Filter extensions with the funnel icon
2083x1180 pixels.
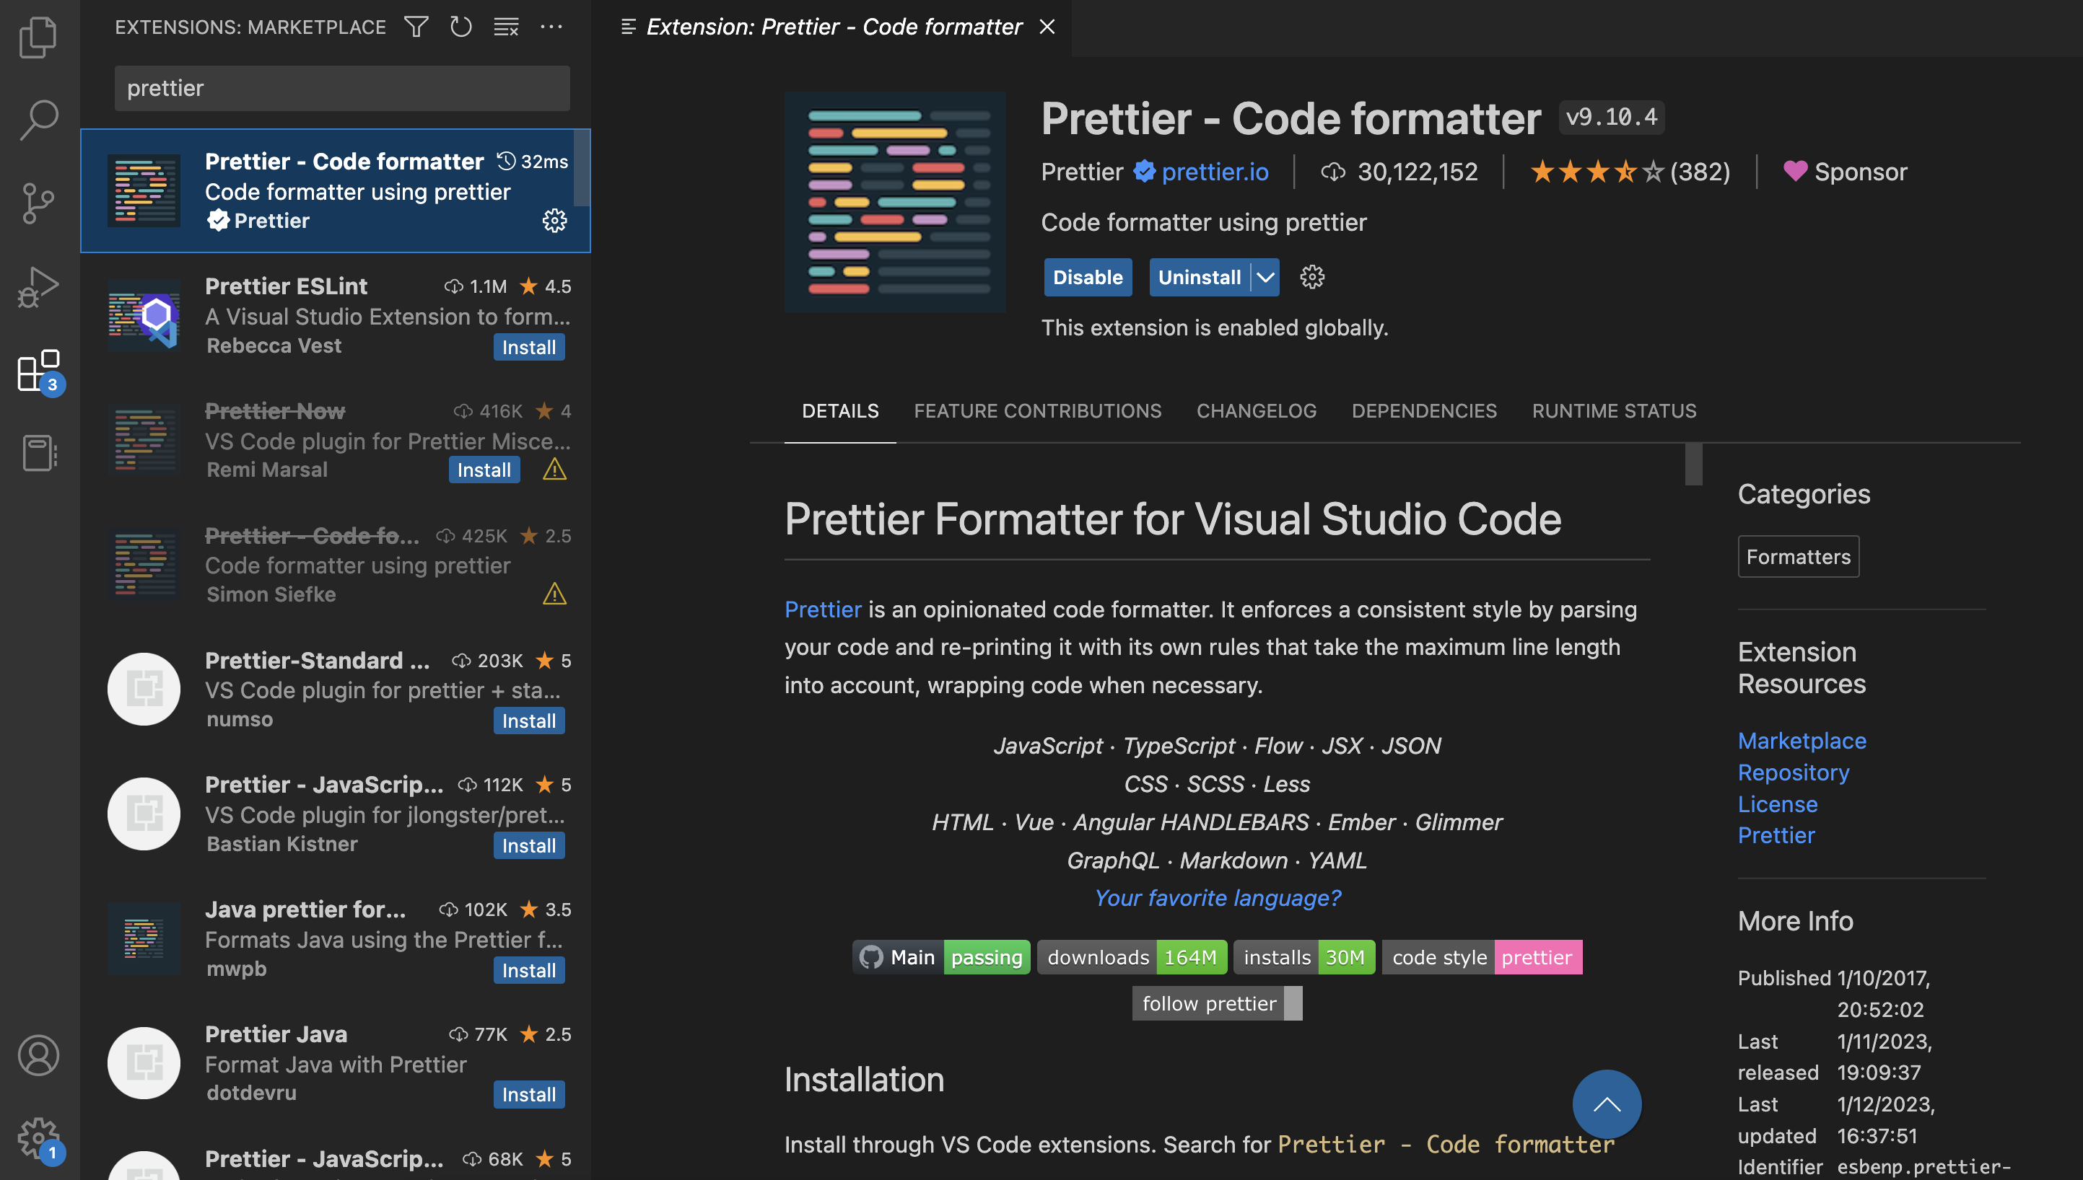click(416, 27)
